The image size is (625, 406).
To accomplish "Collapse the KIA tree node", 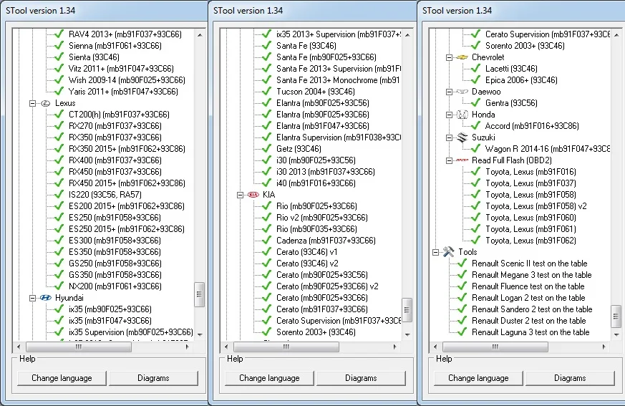I will (240, 195).
